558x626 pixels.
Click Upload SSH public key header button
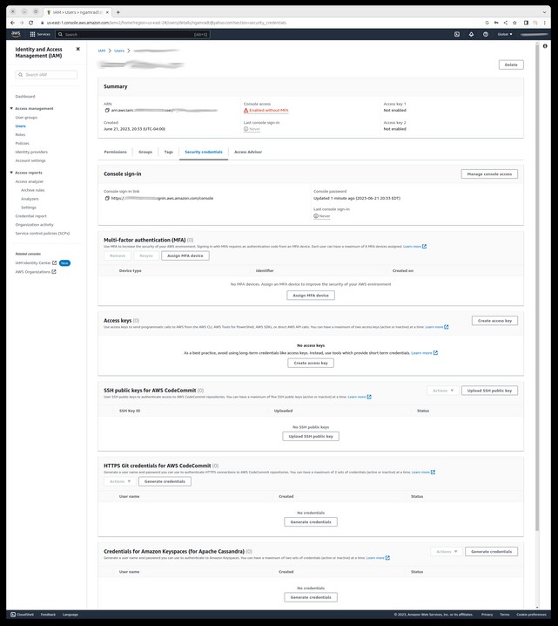[489, 391]
